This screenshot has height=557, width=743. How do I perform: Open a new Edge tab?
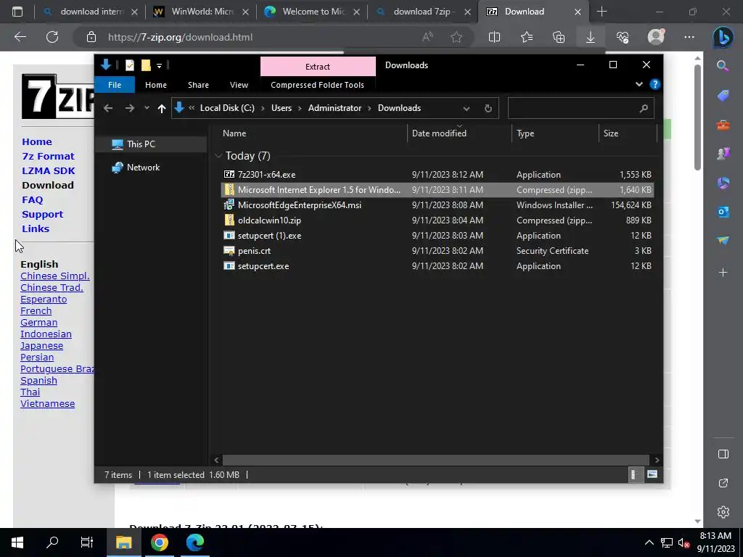point(602,12)
